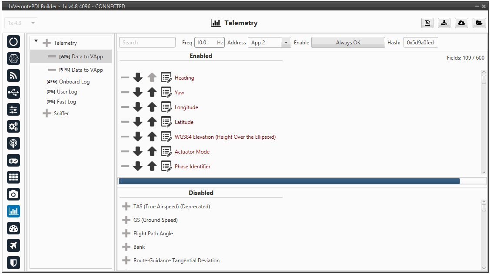Open Heading field configuration icon
490x274 pixels.
click(x=166, y=78)
